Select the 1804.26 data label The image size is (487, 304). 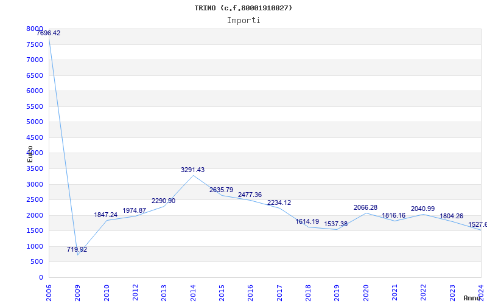tap(451, 216)
